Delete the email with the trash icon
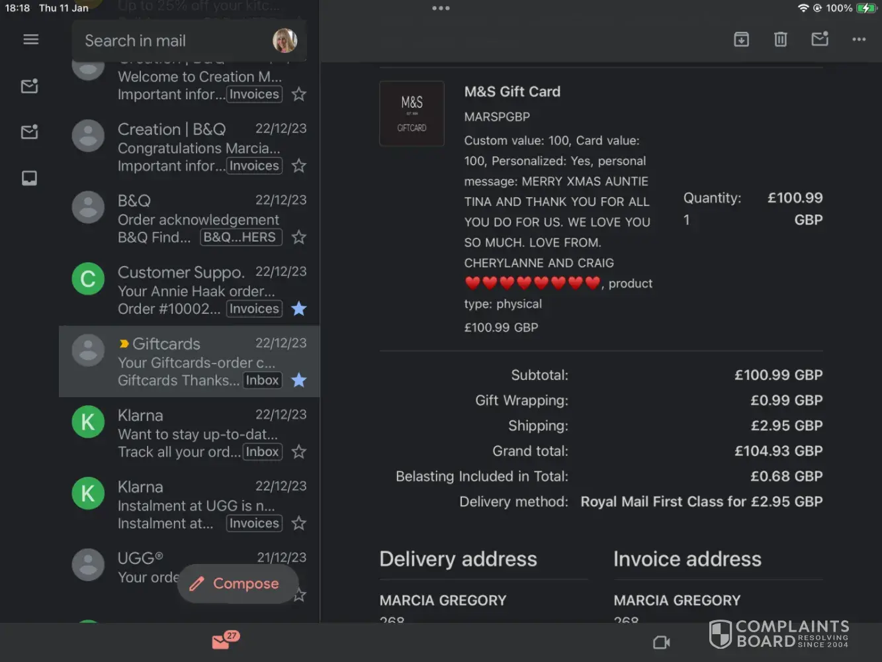 (781, 40)
